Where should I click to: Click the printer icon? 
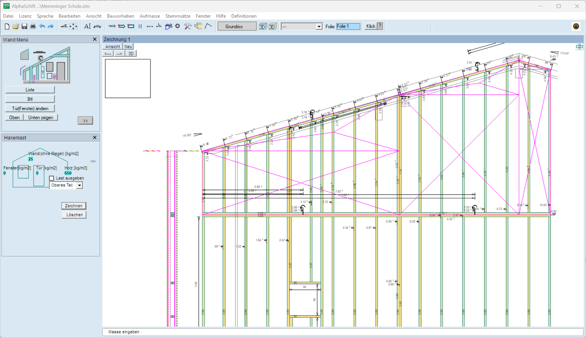(33, 26)
